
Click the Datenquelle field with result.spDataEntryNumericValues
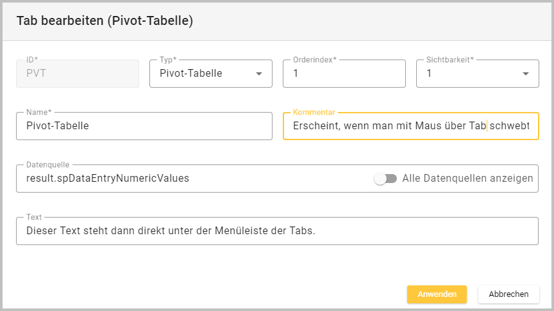pos(192,179)
